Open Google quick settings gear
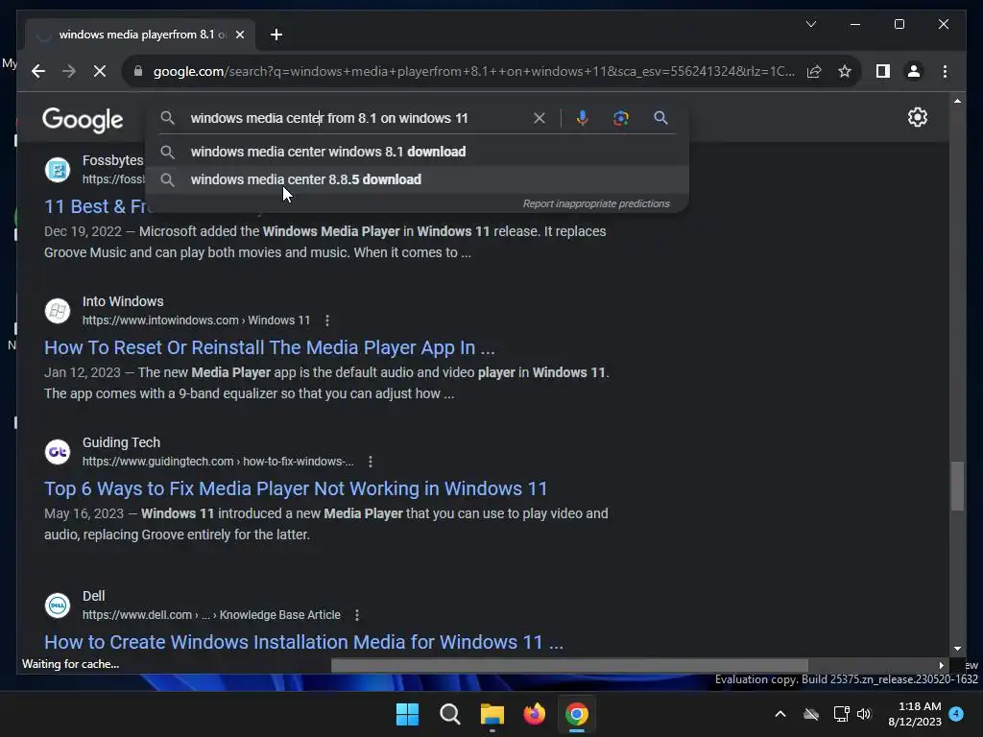The height and width of the screenshot is (737, 983). coord(917,117)
